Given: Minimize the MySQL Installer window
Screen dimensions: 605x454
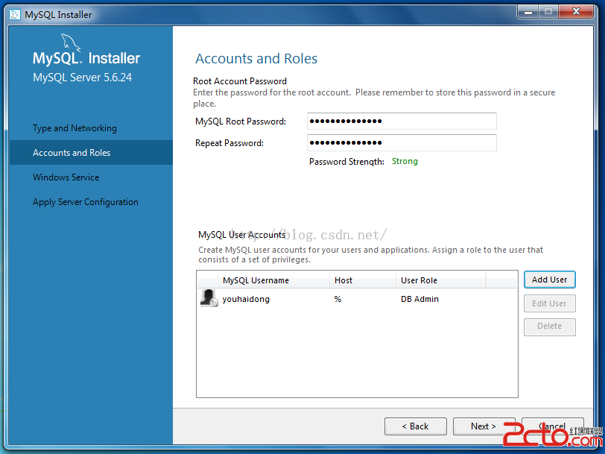Looking at the screenshot, I should 528,12.
